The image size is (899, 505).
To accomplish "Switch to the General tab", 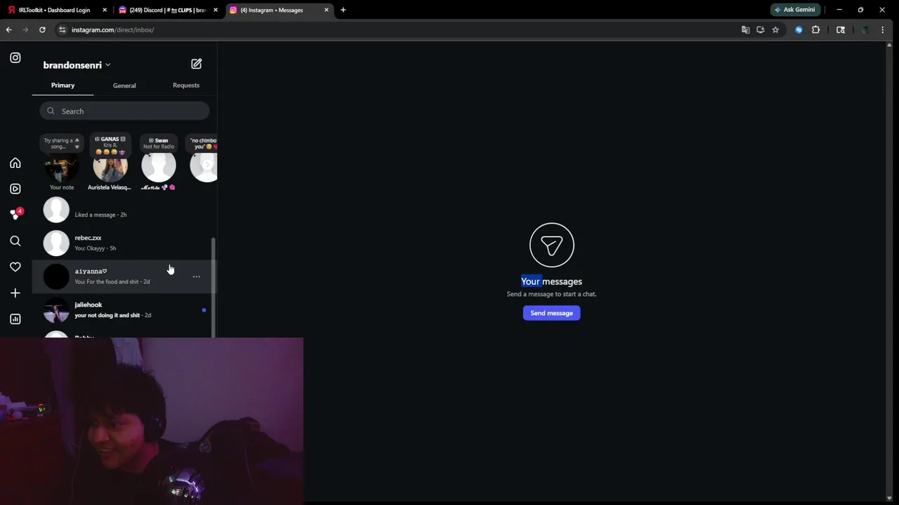I will click(x=124, y=86).
